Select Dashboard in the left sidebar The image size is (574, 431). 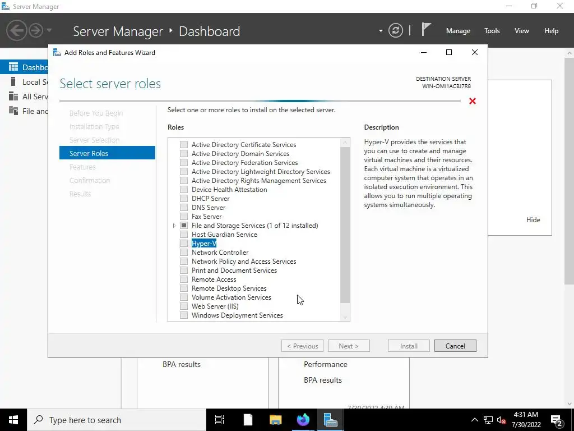(x=24, y=67)
